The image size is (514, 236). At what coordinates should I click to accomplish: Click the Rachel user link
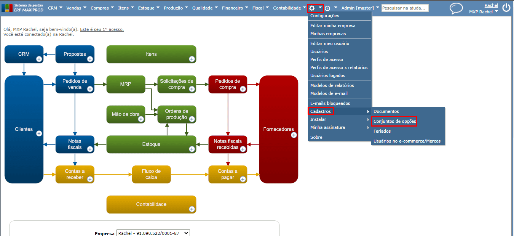491,5
